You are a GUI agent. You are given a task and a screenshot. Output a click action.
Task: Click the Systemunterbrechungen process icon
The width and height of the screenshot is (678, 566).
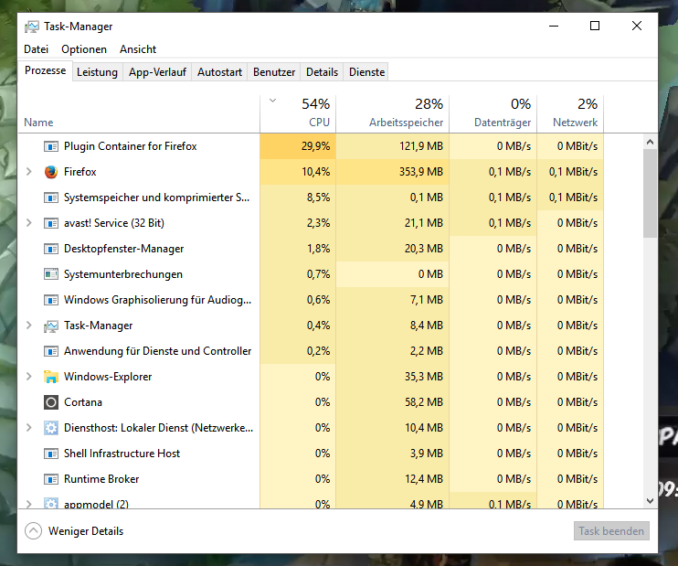click(x=51, y=274)
